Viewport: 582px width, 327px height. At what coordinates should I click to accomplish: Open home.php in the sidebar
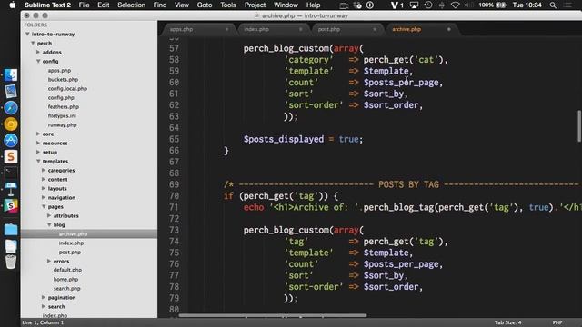coord(65,279)
